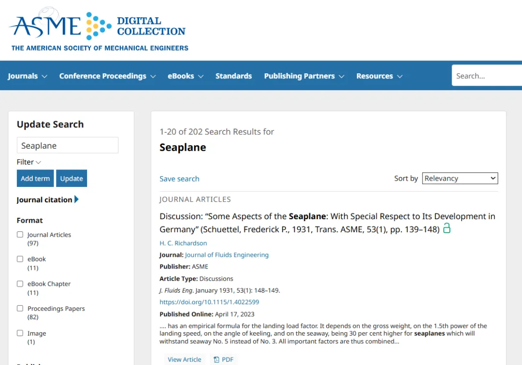Go to the Standards page
The width and height of the screenshot is (522, 365).
point(233,76)
